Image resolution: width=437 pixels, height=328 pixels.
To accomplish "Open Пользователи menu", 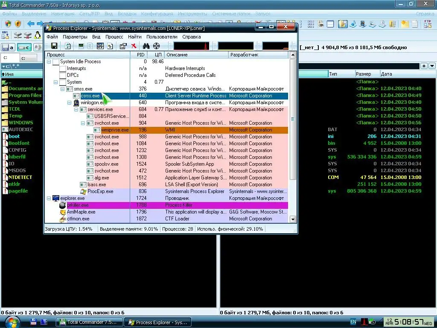I will click(162, 37).
